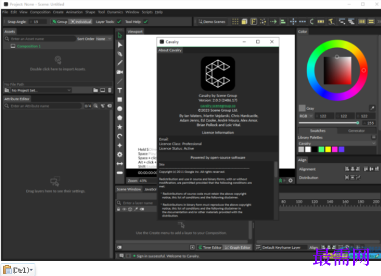Expand the toolbar overflow chevrons
The image size is (381, 276).
click(379, 22)
